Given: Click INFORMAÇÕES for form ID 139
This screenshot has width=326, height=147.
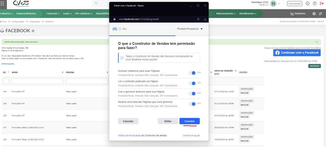Looking at the screenshot, I should 247,101.
